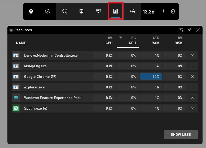206x148 pixels.
Task: Open the Audio widget speaker icon
Action: 65,11
